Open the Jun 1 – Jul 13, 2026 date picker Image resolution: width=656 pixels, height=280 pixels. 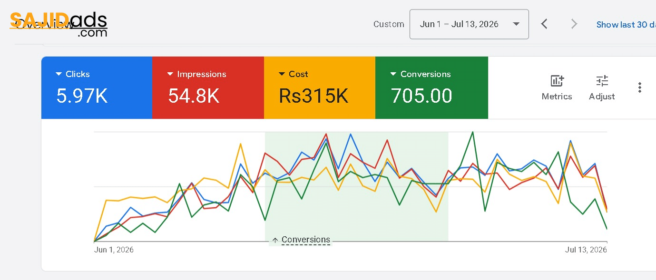point(469,24)
